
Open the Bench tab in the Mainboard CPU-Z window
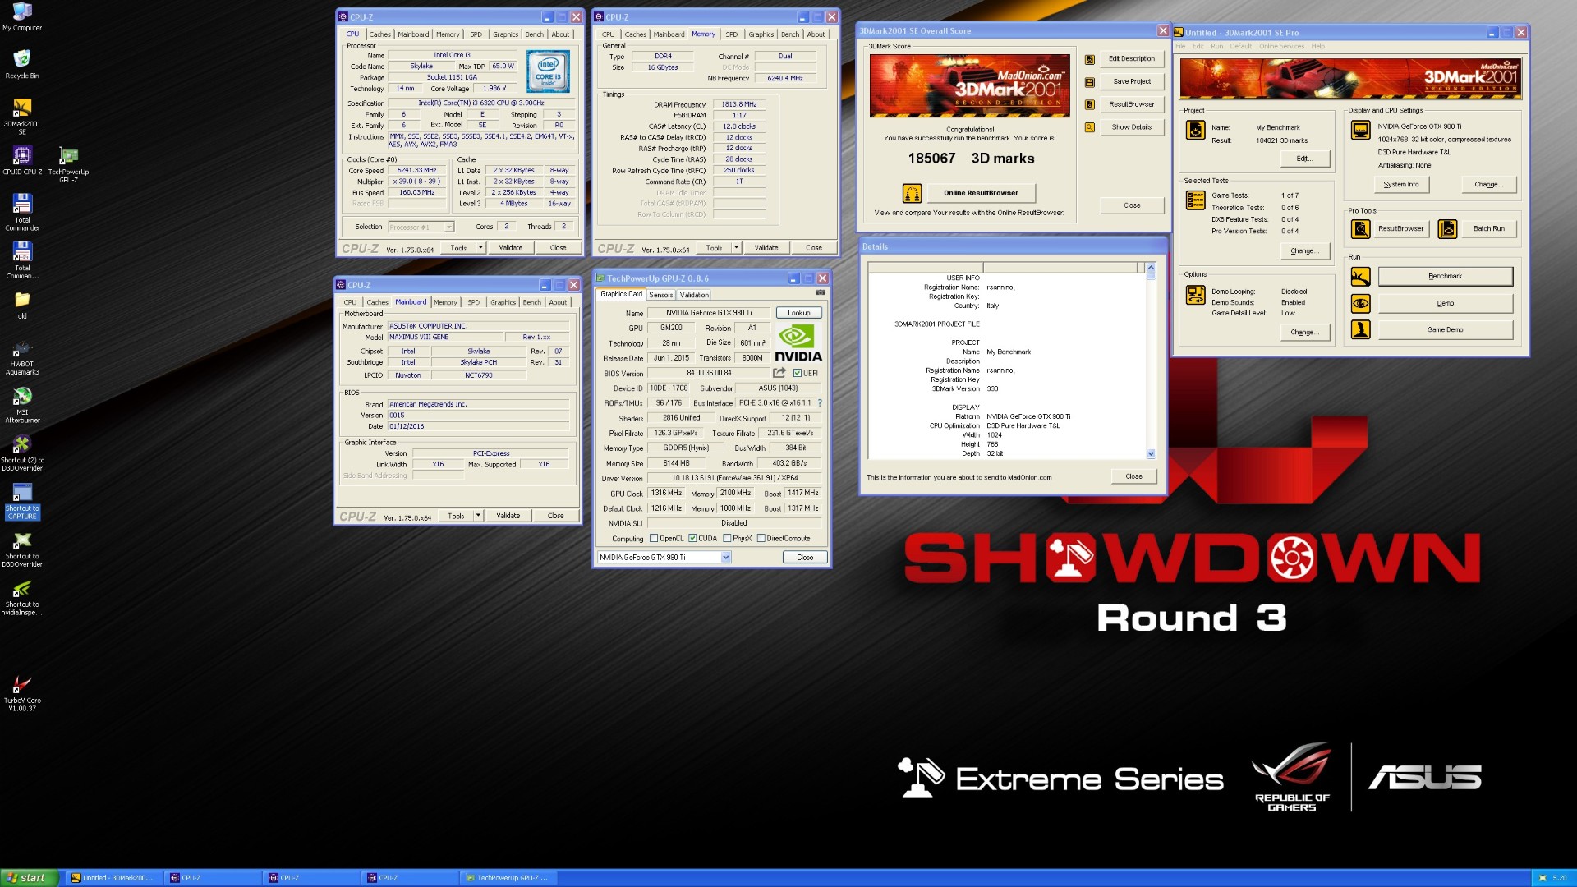click(532, 302)
